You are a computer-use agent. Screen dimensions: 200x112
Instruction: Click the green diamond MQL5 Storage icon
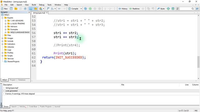click(168, 9)
